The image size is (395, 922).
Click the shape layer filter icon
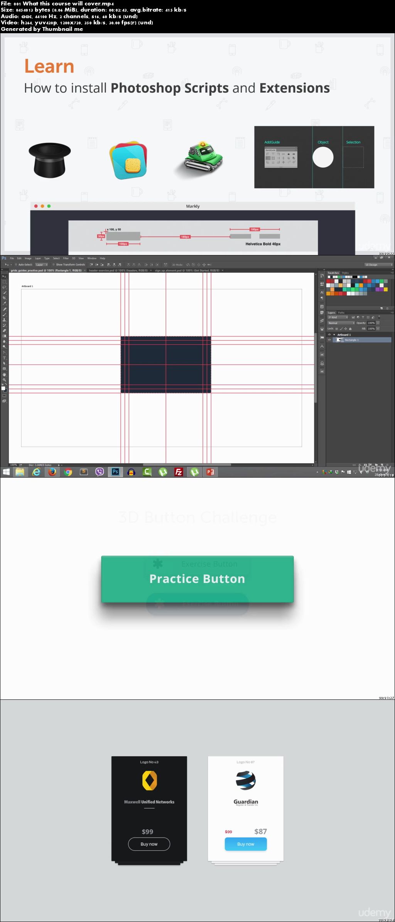[x=368, y=317]
